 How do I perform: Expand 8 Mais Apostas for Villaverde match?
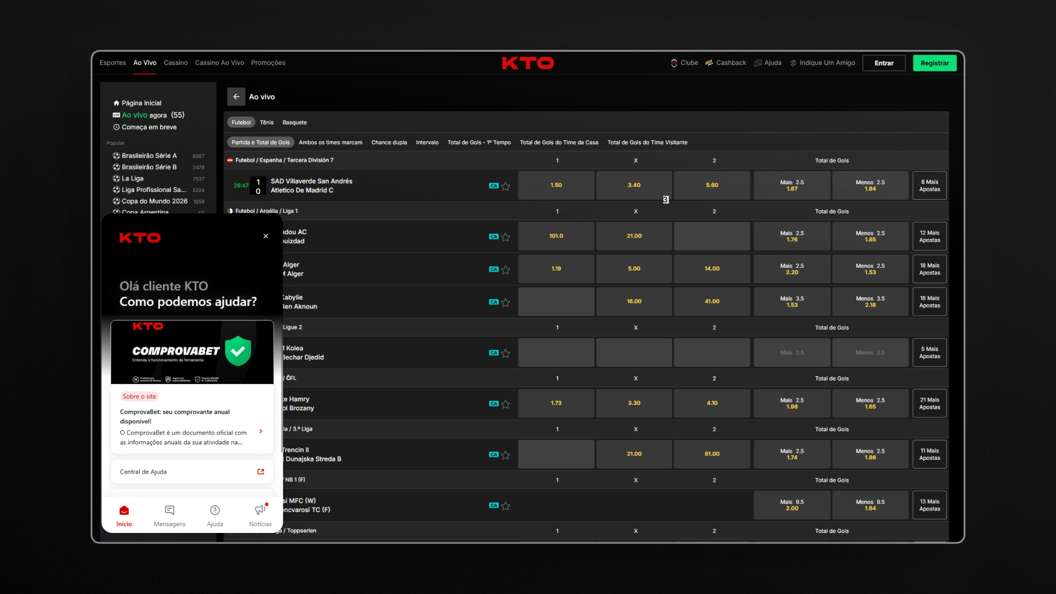[930, 185]
